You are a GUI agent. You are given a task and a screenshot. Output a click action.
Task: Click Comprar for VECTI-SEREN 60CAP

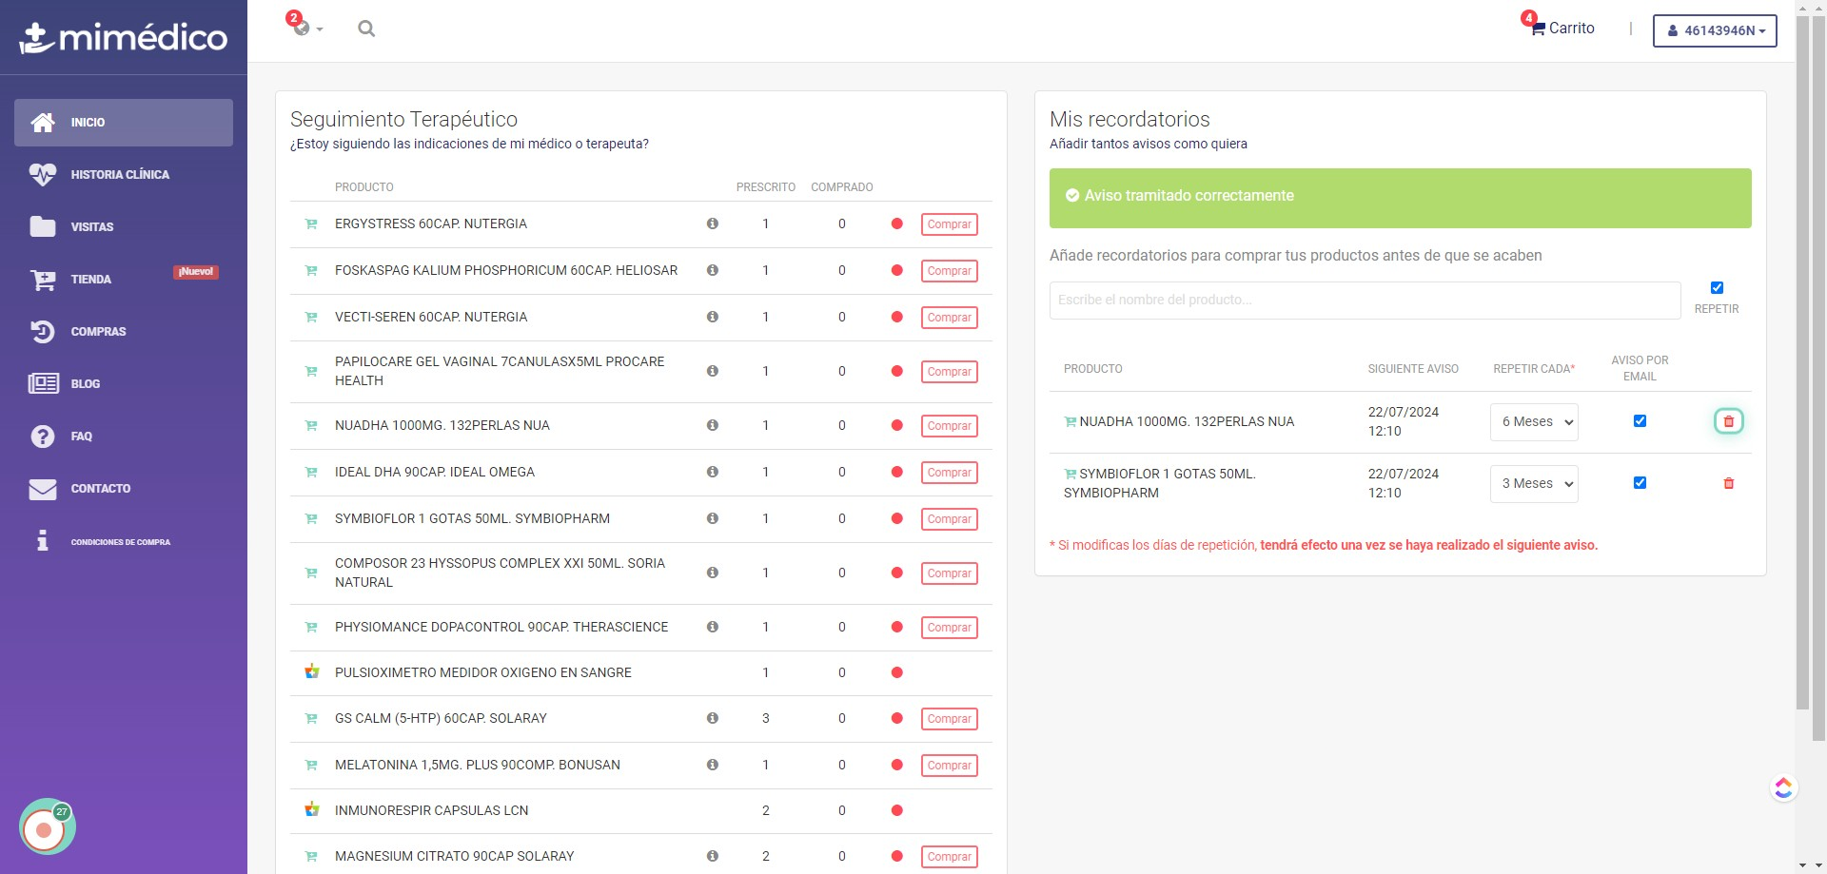point(950,318)
